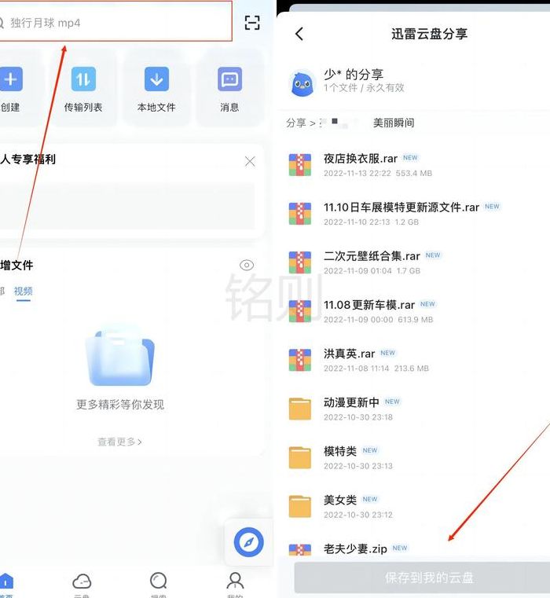Open 二次元壁纸合集.rar file

pyautogui.click(x=414, y=262)
